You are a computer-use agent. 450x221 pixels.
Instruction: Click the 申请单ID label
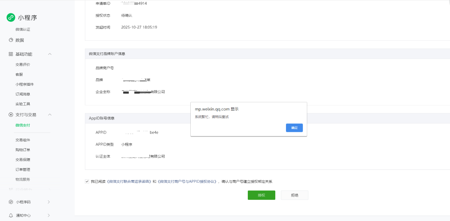point(103,3)
